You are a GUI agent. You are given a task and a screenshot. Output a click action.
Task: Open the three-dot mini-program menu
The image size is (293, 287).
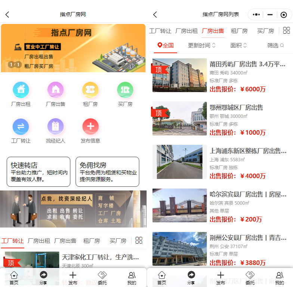(x=256, y=15)
